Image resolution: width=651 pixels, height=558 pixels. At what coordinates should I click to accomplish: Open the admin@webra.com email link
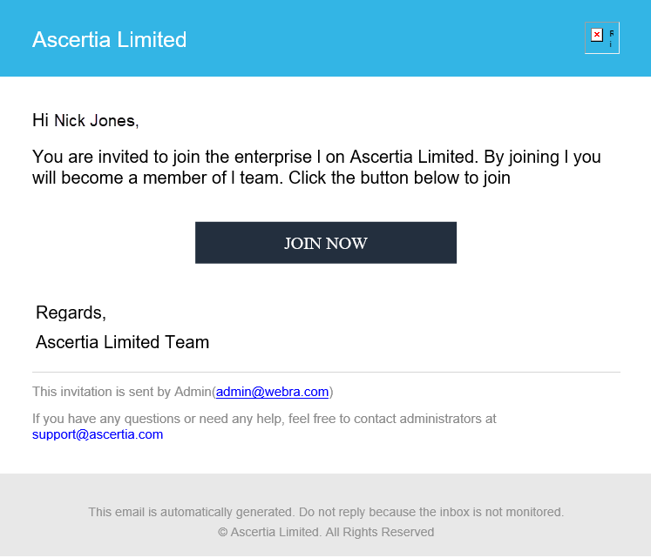click(273, 392)
